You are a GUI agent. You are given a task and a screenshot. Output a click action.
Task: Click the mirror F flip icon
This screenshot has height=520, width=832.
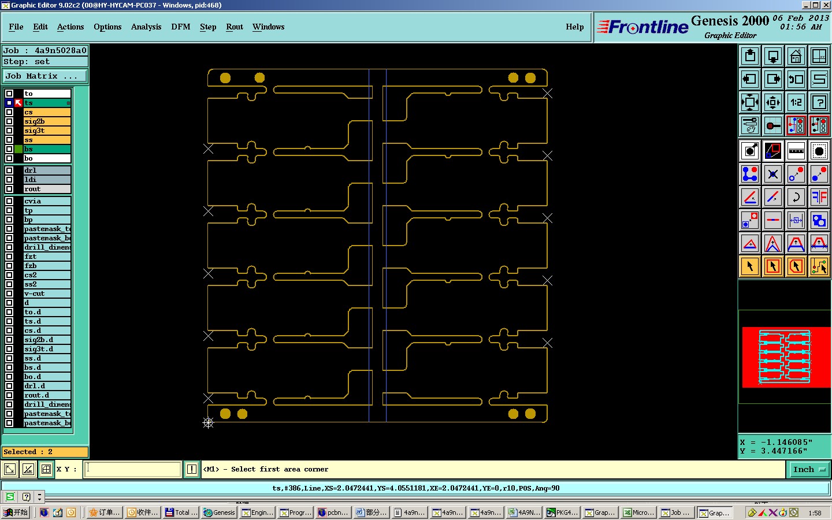(819, 197)
